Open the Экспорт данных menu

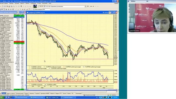(x=4, y=4)
